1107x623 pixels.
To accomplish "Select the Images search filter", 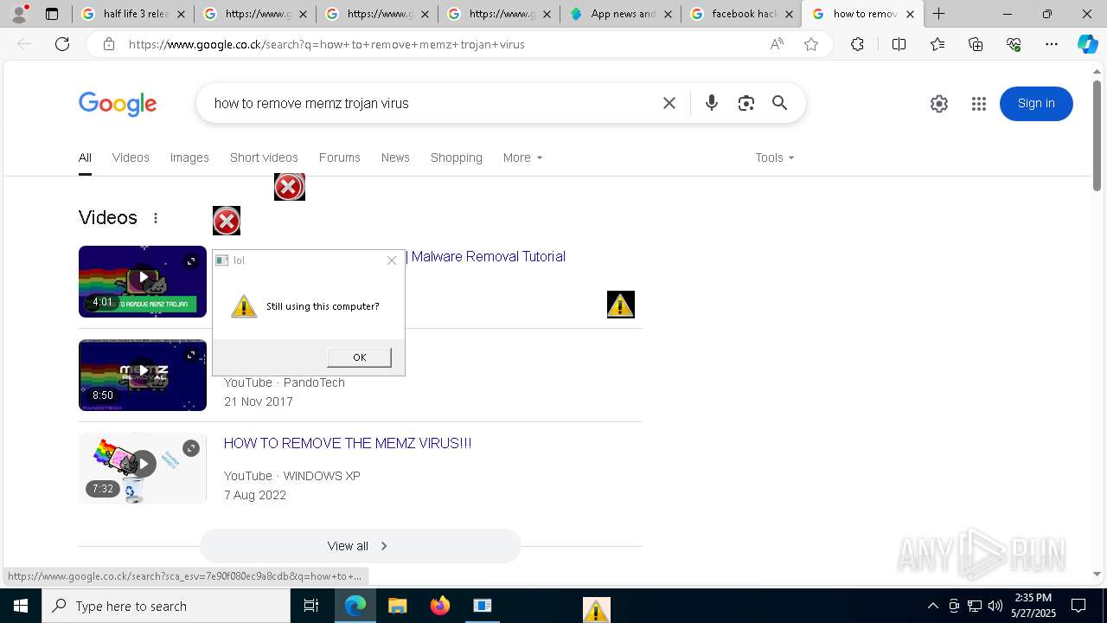I will pyautogui.click(x=189, y=157).
